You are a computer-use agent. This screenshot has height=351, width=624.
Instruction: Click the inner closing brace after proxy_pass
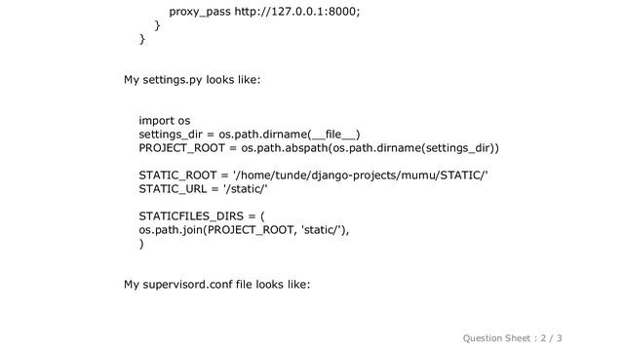pos(157,25)
